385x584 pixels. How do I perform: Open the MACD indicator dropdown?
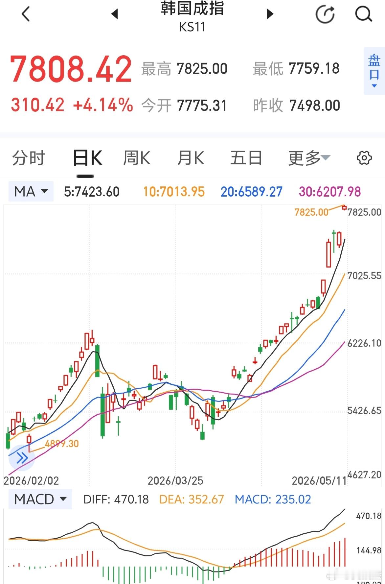[40, 499]
